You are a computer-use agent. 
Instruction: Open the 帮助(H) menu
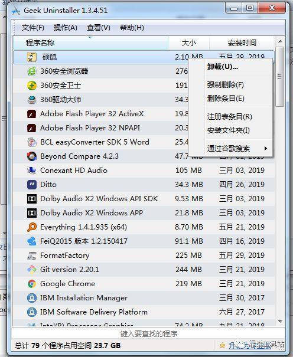click(132, 28)
